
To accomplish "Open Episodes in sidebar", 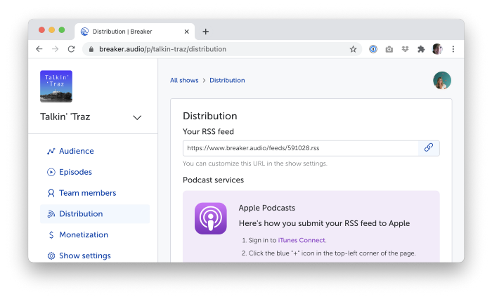I will pyautogui.click(x=75, y=172).
